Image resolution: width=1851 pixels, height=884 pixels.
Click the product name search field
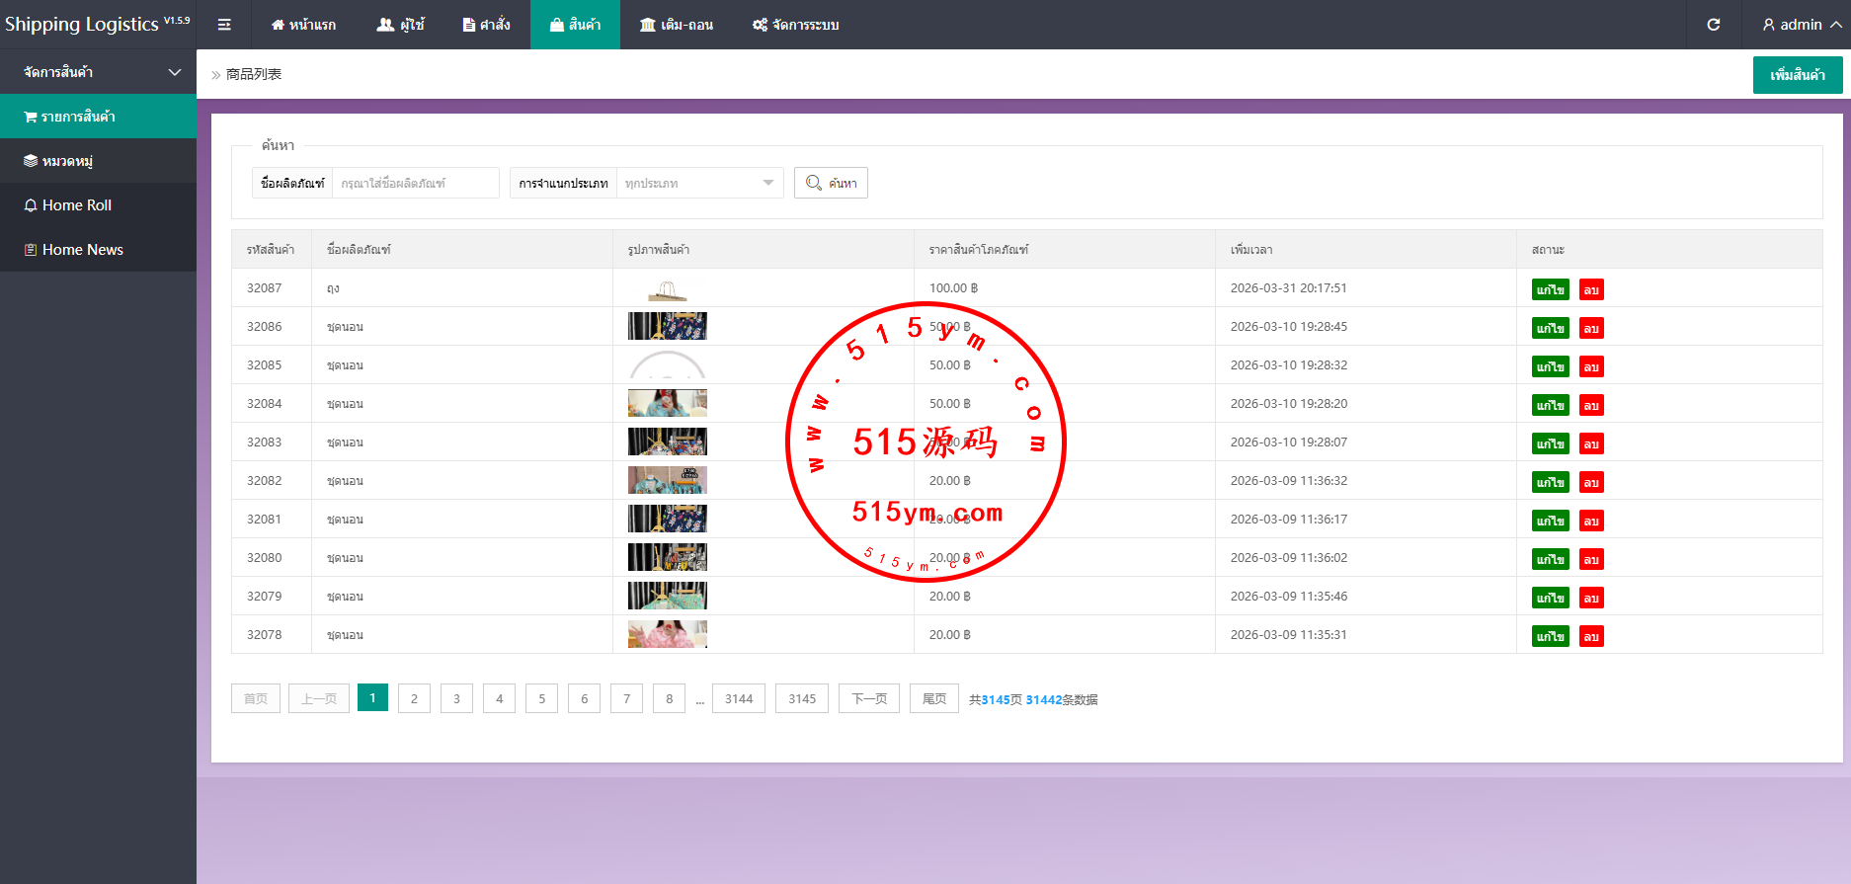coord(415,183)
